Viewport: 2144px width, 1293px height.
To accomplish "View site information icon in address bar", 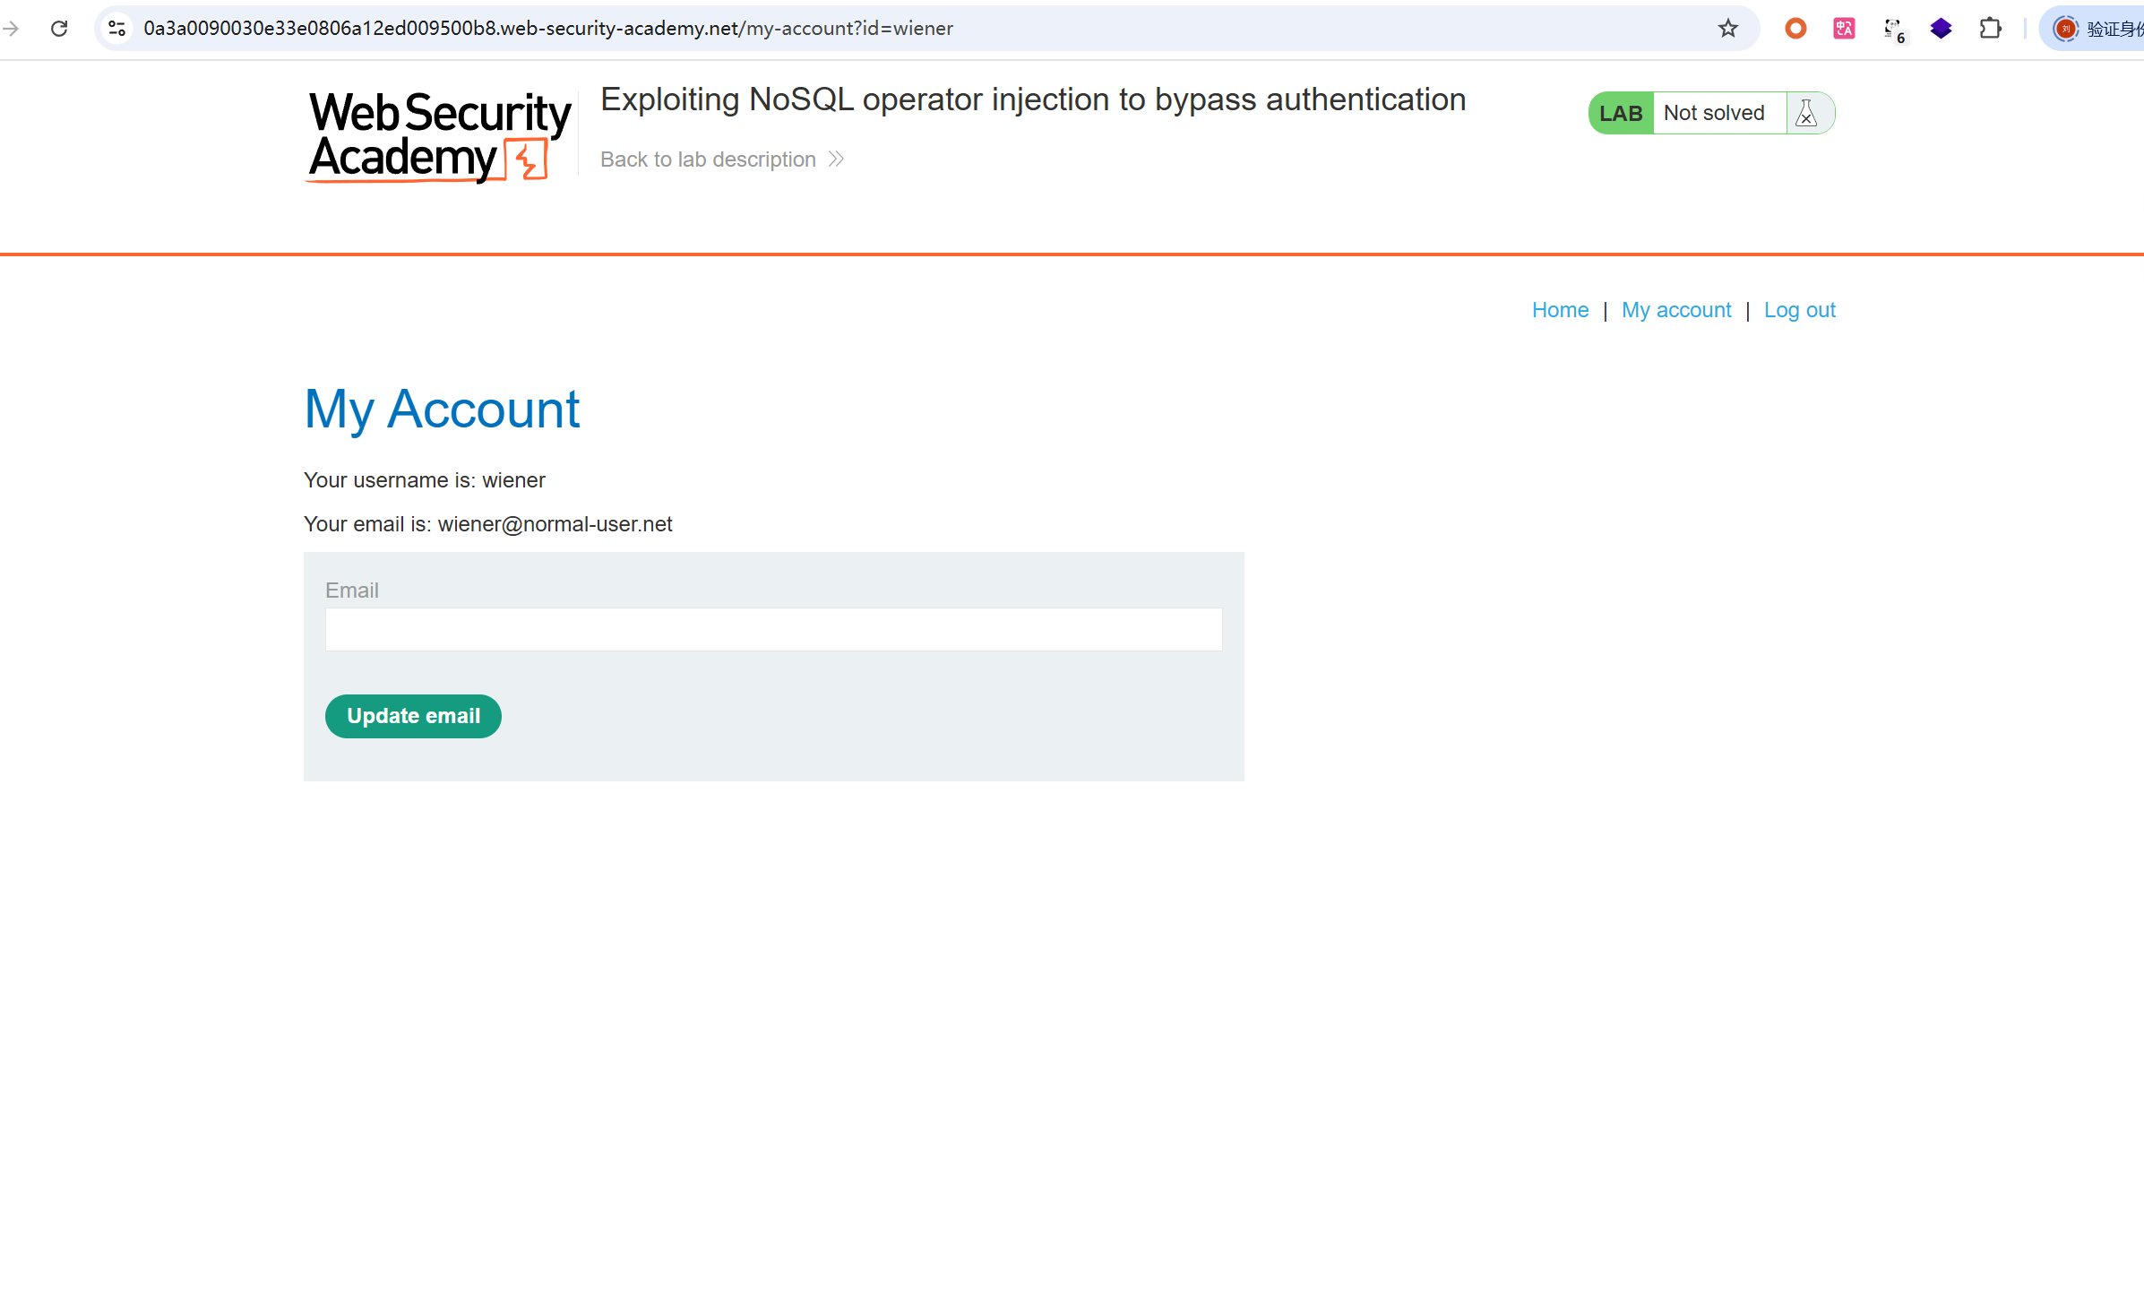I will [x=117, y=29].
